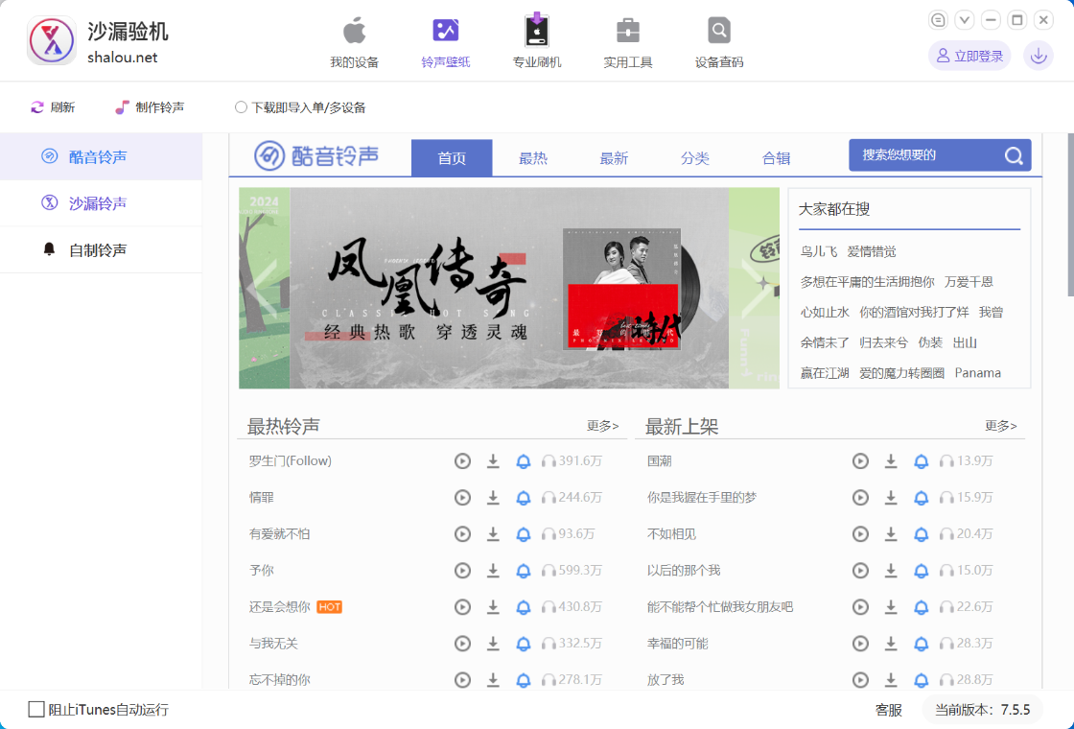Viewport: 1074px width, 729px height.
Task: Select 沙漏铃声 in the sidebar
Action: point(101,203)
